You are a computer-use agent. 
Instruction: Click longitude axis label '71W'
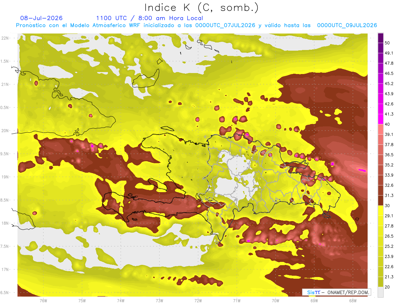tap(237, 300)
